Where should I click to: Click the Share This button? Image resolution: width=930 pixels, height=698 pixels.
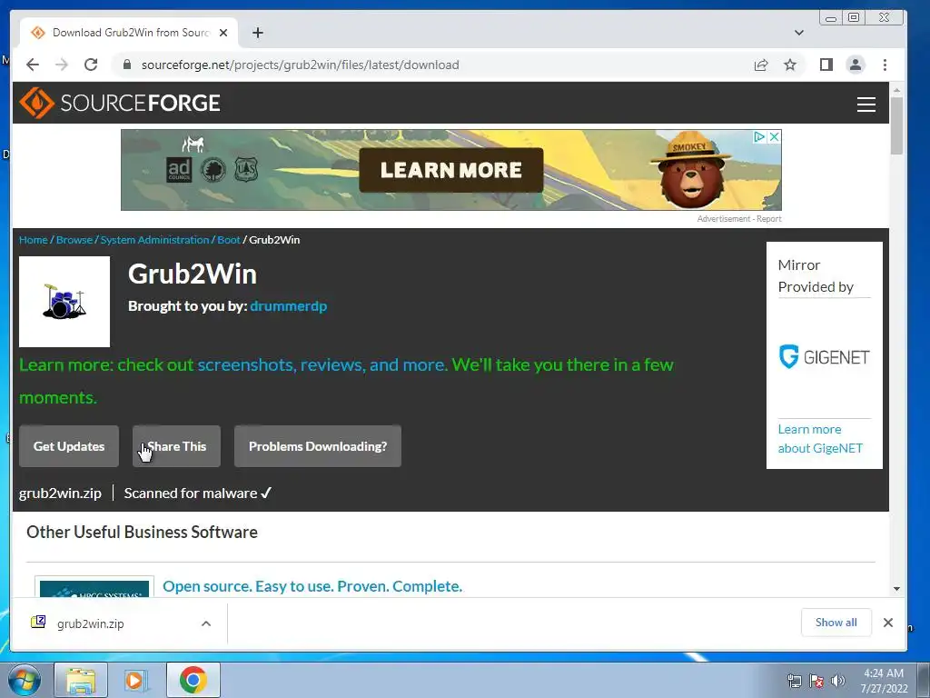pyautogui.click(x=176, y=446)
